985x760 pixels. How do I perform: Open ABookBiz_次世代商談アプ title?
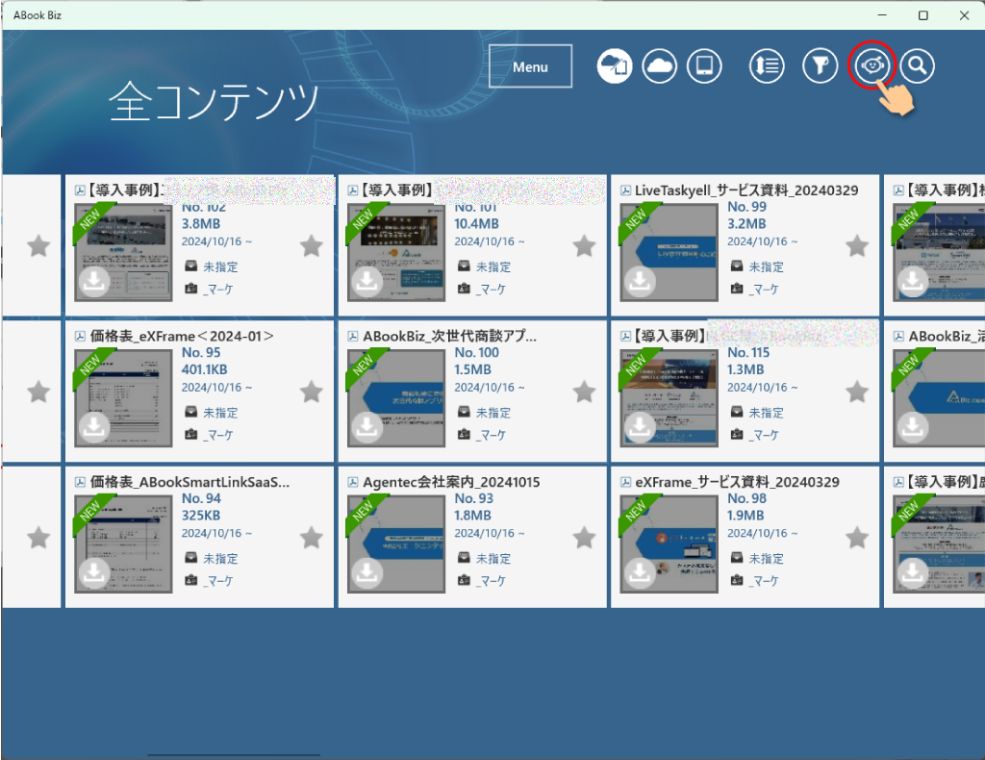point(450,336)
